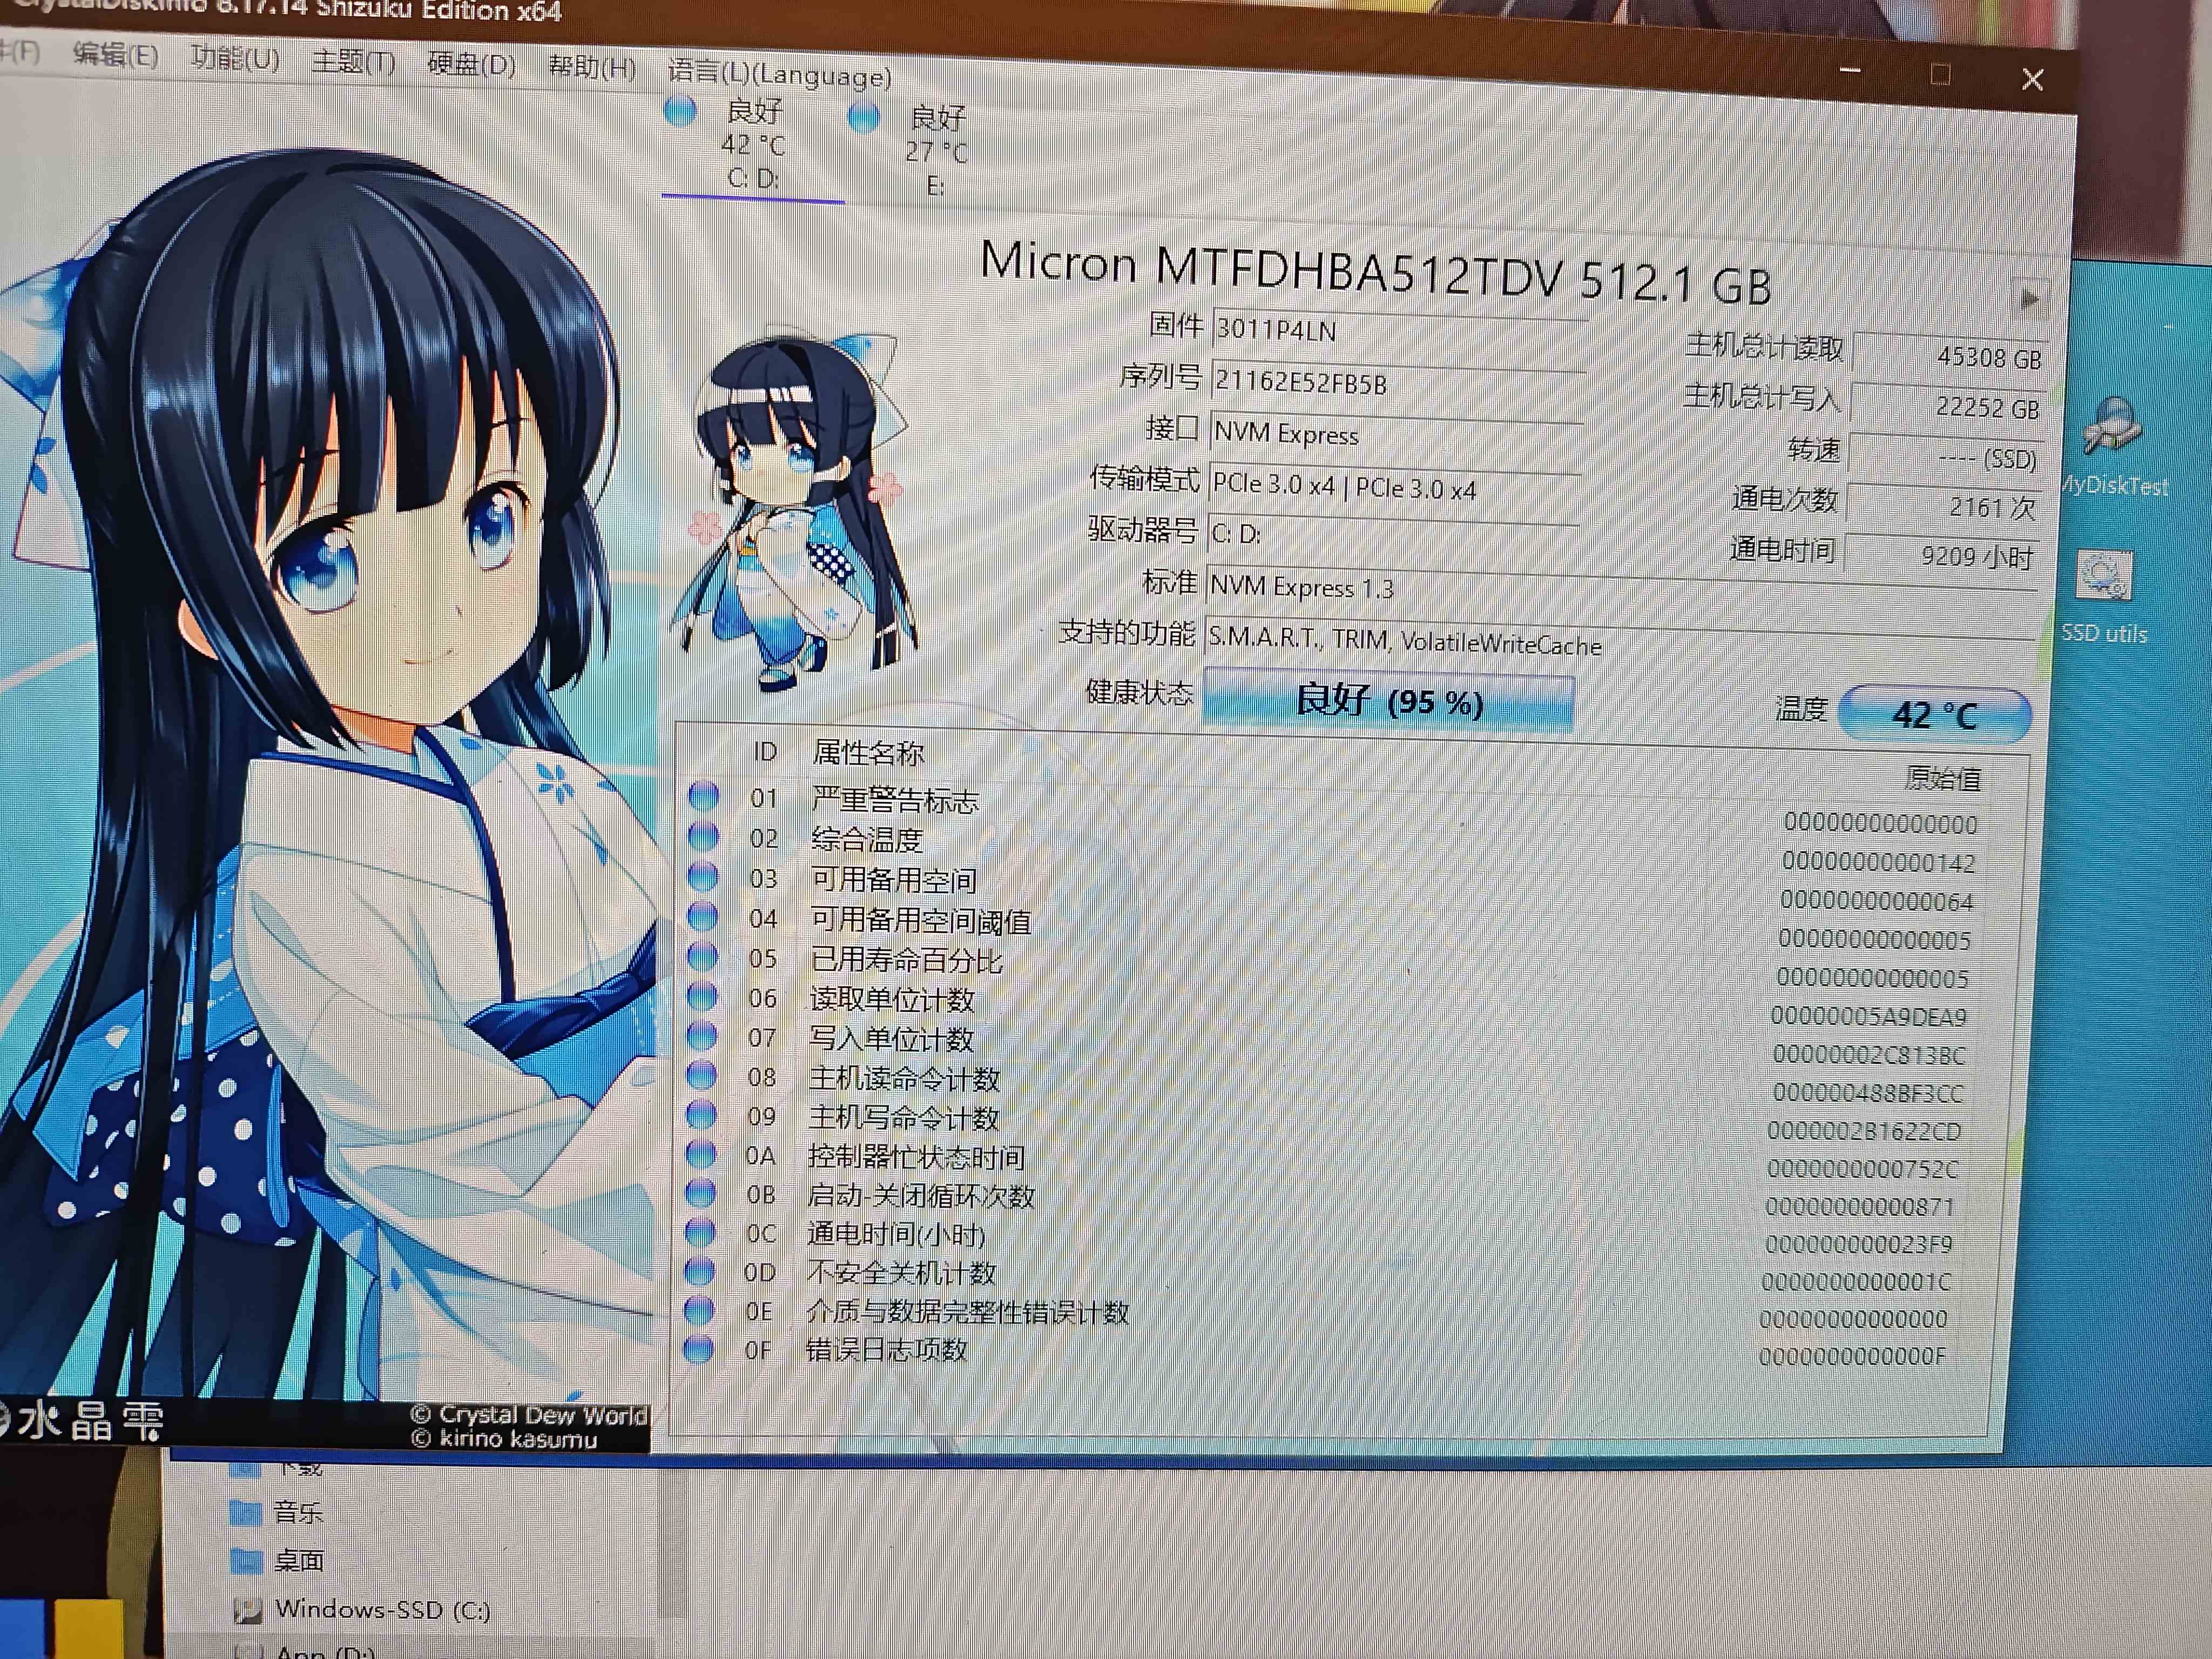Open the 功能(U) menu
The width and height of the screenshot is (2212, 1659).
235,58
